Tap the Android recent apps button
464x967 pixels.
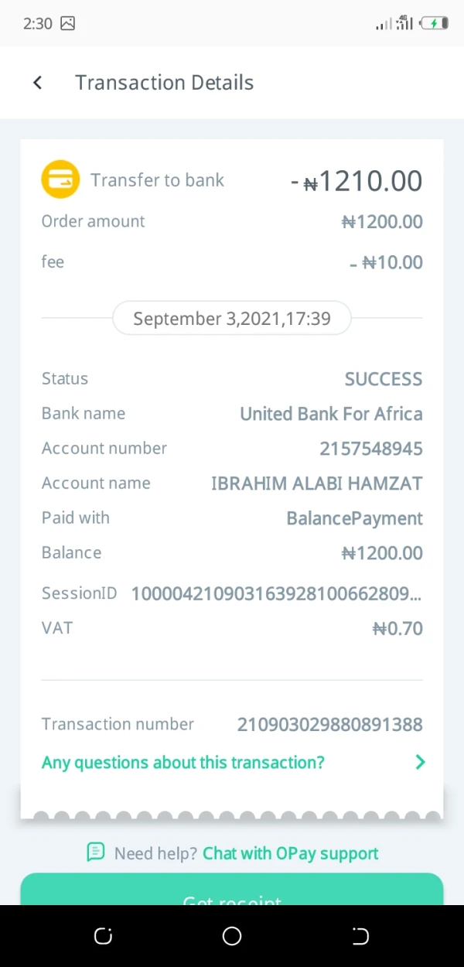pos(103,937)
